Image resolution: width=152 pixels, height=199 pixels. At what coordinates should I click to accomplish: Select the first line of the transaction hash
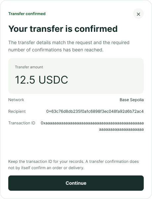coord(92,123)
